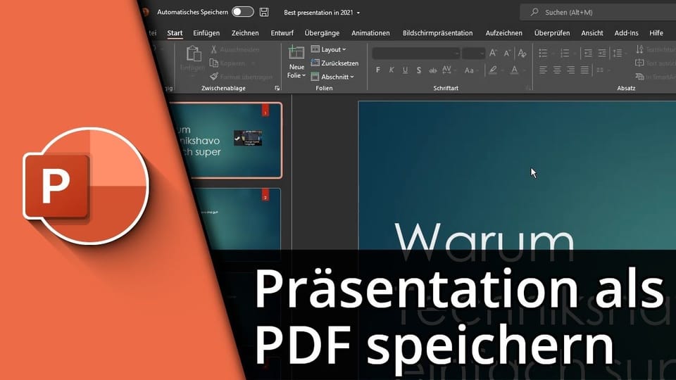676x380 pixels.
Task: Go to the Animationen tab
Action: click(370, 33)
